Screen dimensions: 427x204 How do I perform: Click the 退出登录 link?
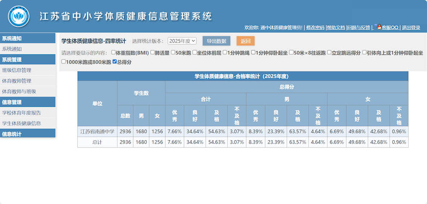pyautogui.click(x=411, y=27)
